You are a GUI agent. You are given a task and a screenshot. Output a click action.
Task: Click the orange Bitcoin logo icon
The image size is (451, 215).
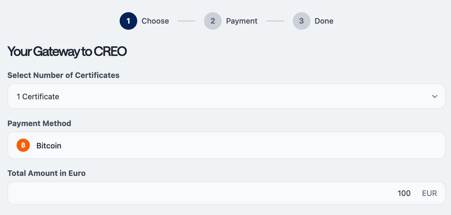pos(23,145)
